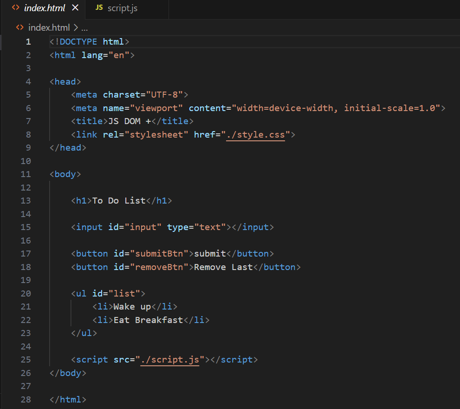Click the heading text "To Do List"
This screenshot has width=460, height=409.
pos(119,201)
